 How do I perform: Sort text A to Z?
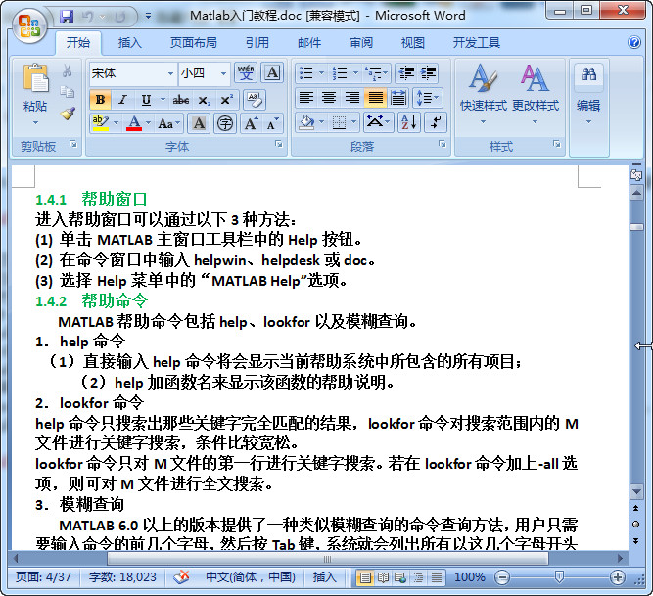coord(409,122)
